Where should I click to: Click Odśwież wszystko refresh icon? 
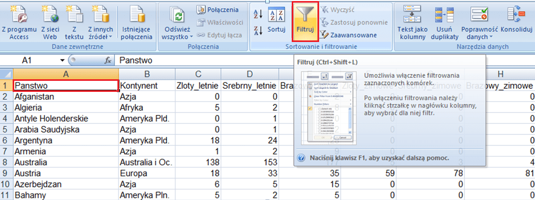click(x=177, y=23)
